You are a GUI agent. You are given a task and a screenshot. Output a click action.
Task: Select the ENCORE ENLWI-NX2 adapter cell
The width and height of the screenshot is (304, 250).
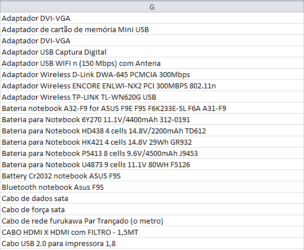152,86
